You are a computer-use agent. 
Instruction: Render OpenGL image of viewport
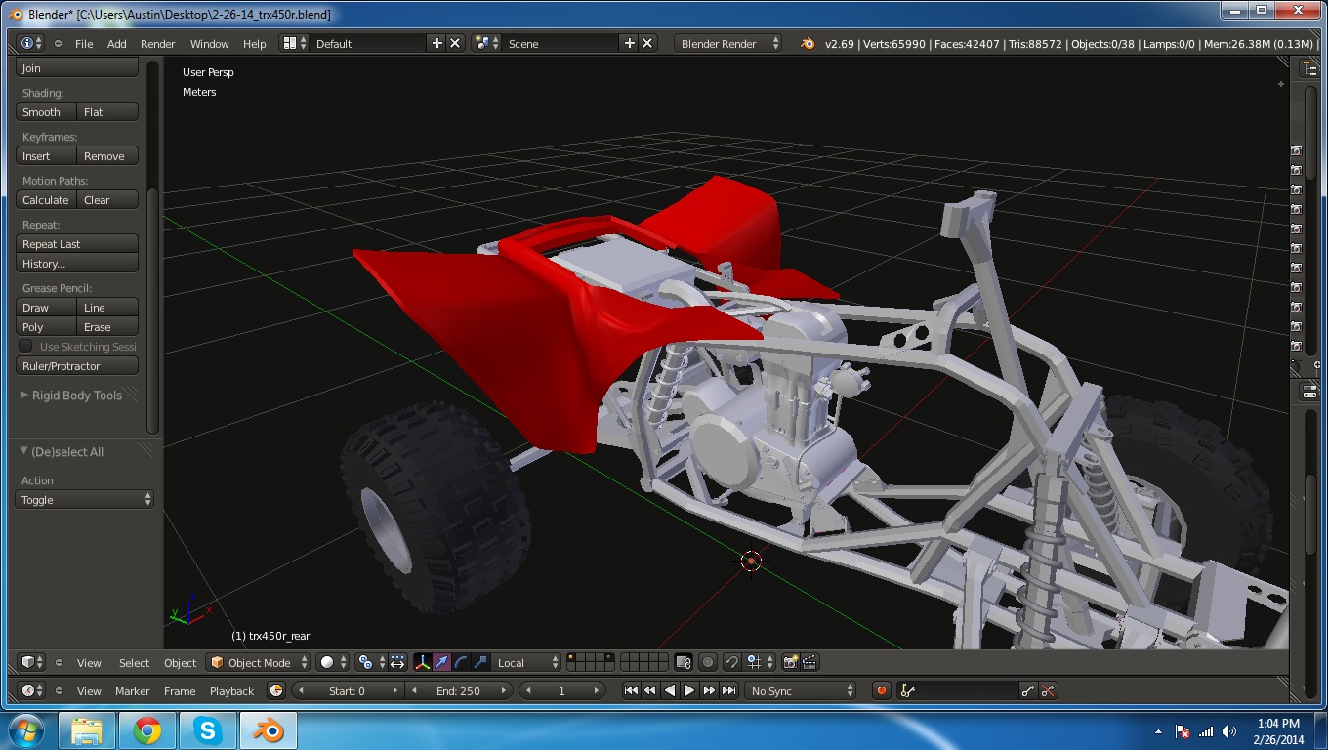pos(791,662)
